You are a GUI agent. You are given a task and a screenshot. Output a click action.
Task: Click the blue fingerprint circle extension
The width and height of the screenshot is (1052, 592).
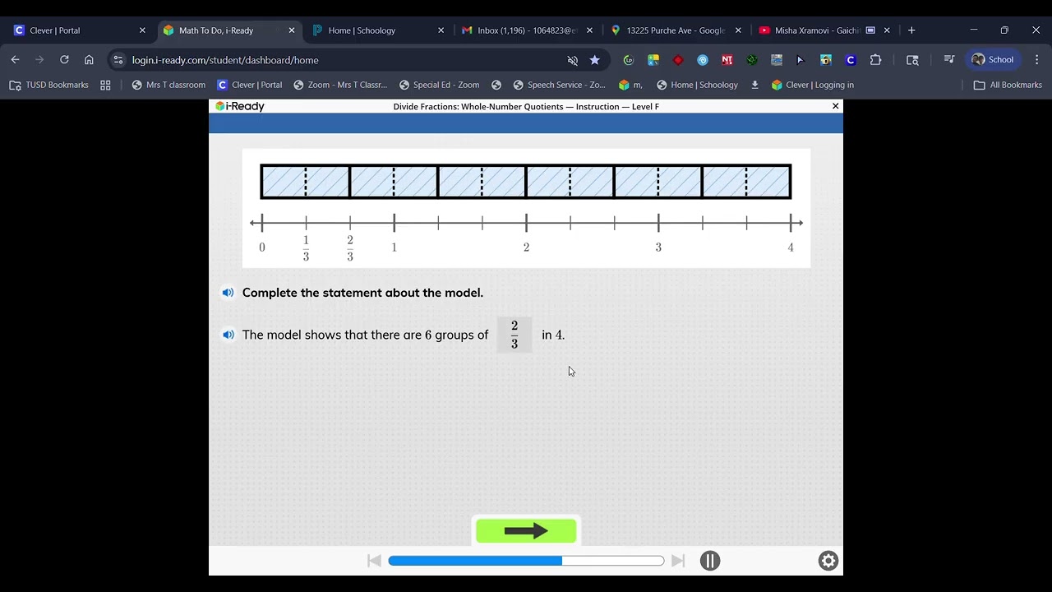[x=703, y=60]
